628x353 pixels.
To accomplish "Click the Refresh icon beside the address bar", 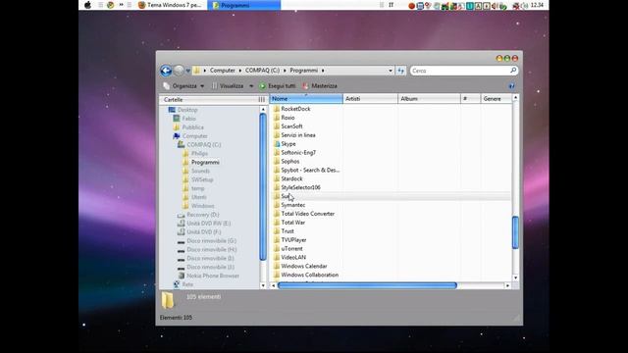I will tap(400, 71).
